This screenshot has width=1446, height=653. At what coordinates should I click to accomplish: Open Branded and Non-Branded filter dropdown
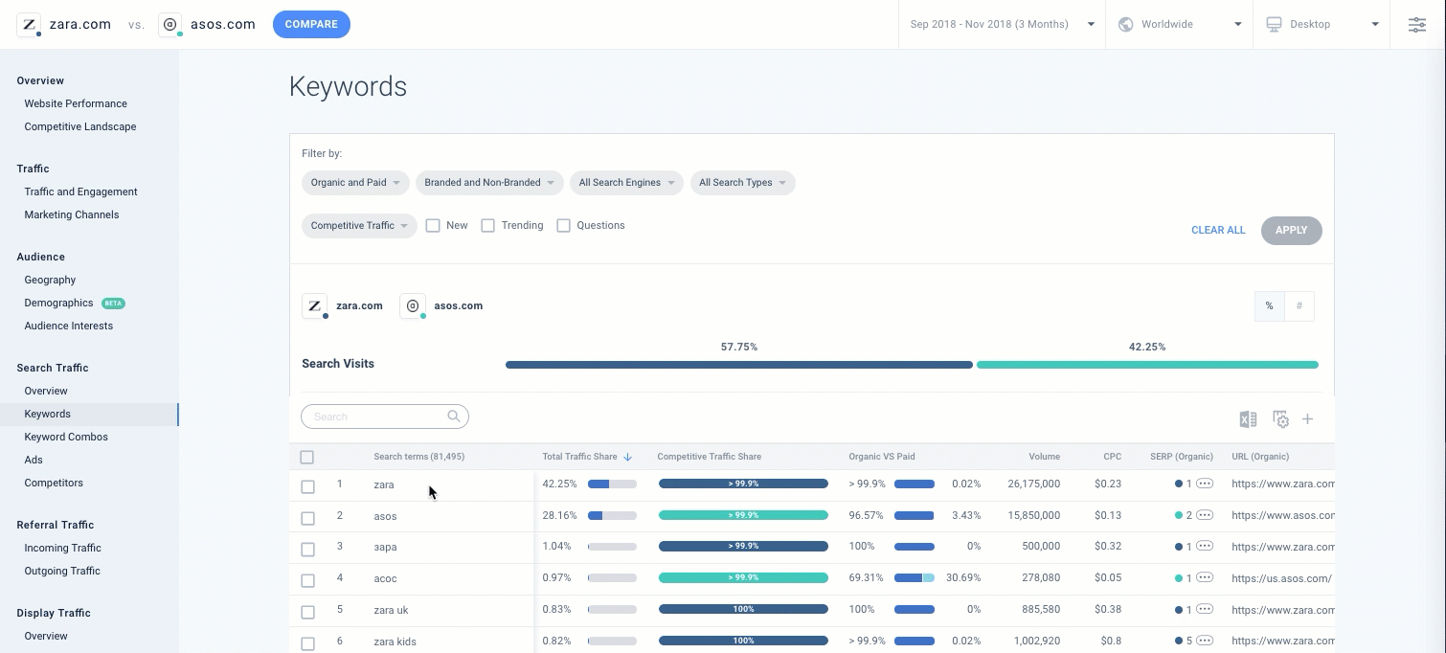[x=489, y=183]
